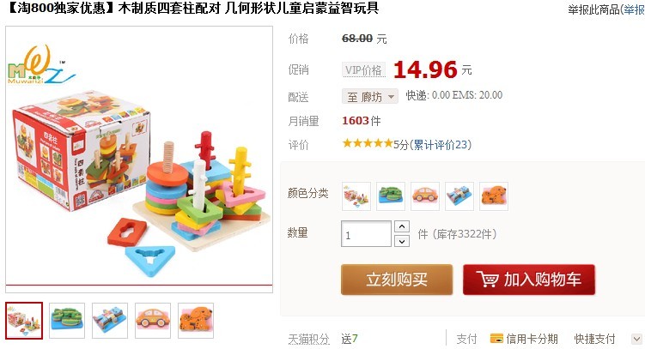
Task: Show the crocodile puzzle thumbnail image
Action: tap(67, 321)
